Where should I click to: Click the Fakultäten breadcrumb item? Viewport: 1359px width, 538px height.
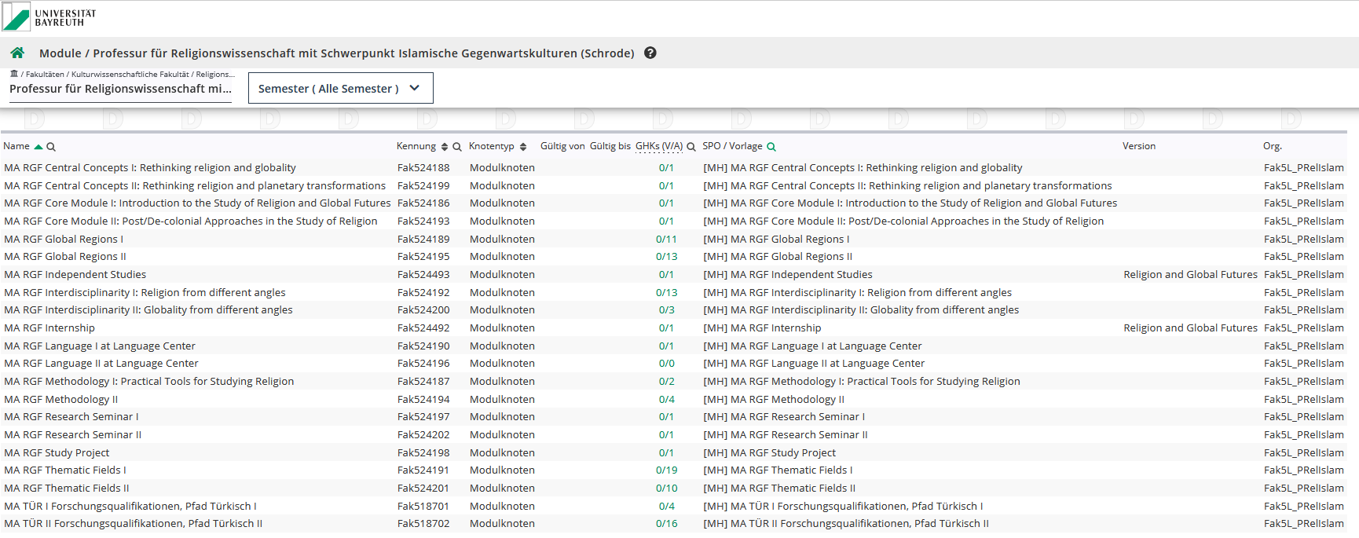[x=45, y=74]
